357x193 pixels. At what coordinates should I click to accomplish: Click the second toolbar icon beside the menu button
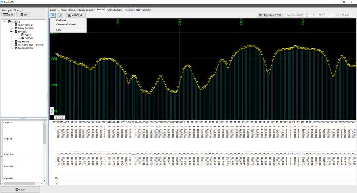pyautogui.click(x=60, y=15)
